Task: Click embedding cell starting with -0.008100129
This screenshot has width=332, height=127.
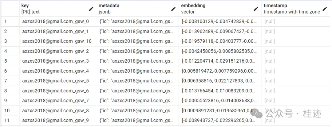Action: (x=219, y=21)
